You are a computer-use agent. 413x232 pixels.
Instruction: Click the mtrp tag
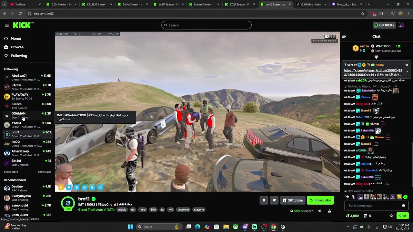pyautogui.click(x=142, y=210)
